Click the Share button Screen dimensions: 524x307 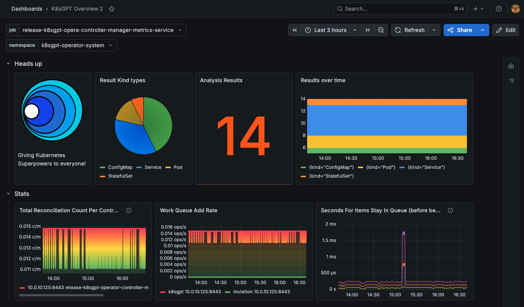click(460, 30)
